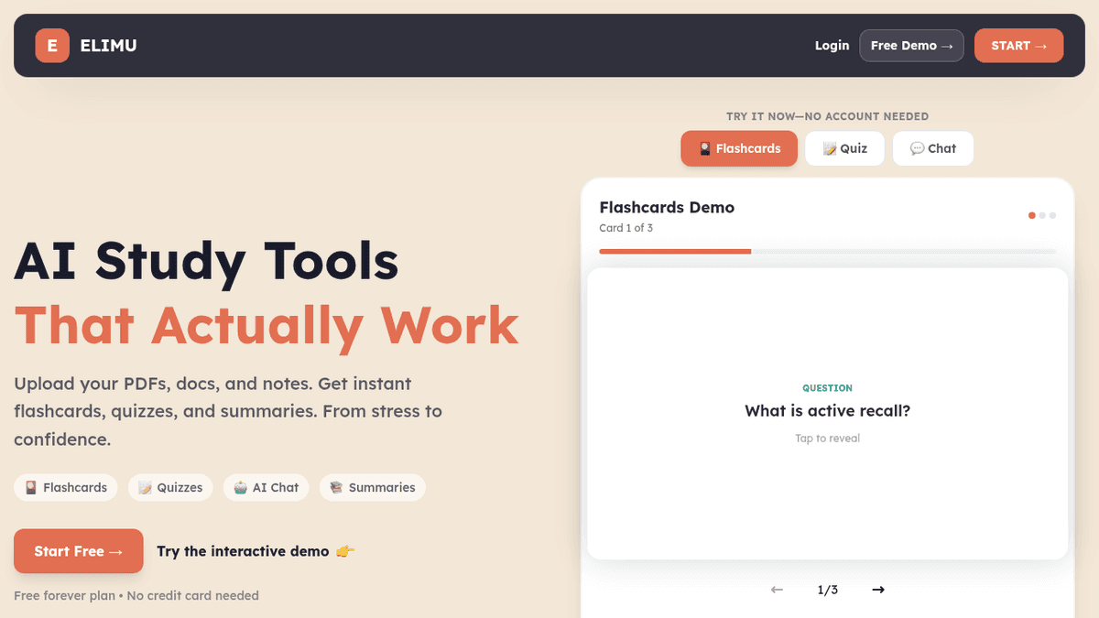The image size is (1099, 618).
Task: Select the third card indicator dot
Action: (x=1053, y=215)
